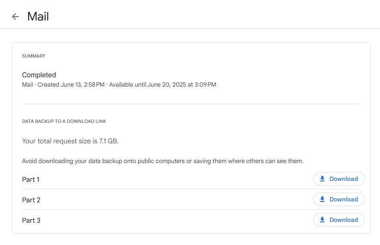Click the download arrow icon for Part 1
The height and width of the screenshot is (245, 380).
(x=322, y=179)
